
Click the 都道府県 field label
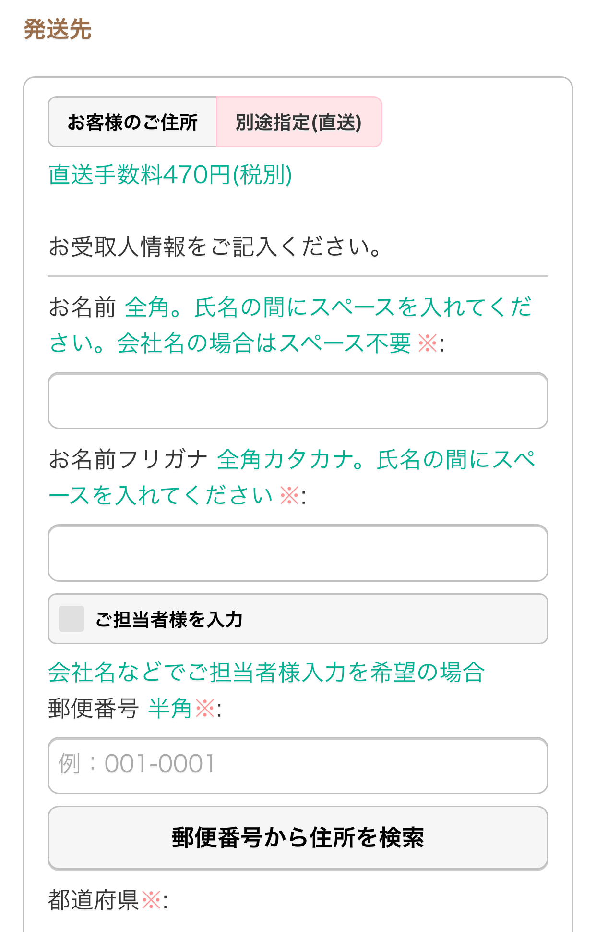click(x=94, y=900)
